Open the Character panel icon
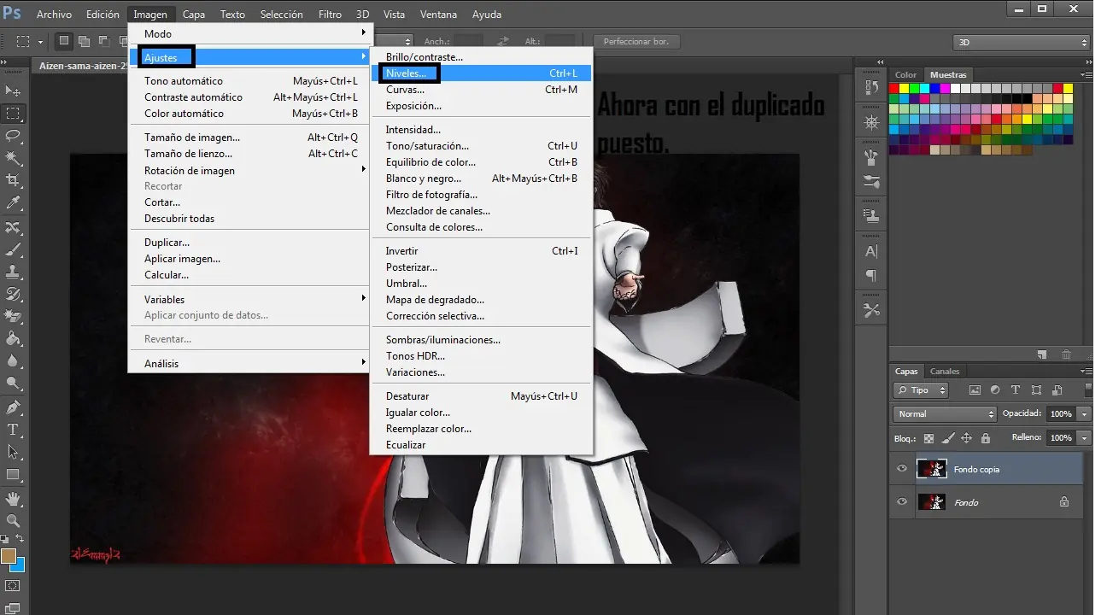 click(x=871, y=251)
